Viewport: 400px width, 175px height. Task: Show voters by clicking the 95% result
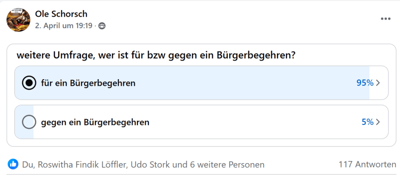coord(365,83)
